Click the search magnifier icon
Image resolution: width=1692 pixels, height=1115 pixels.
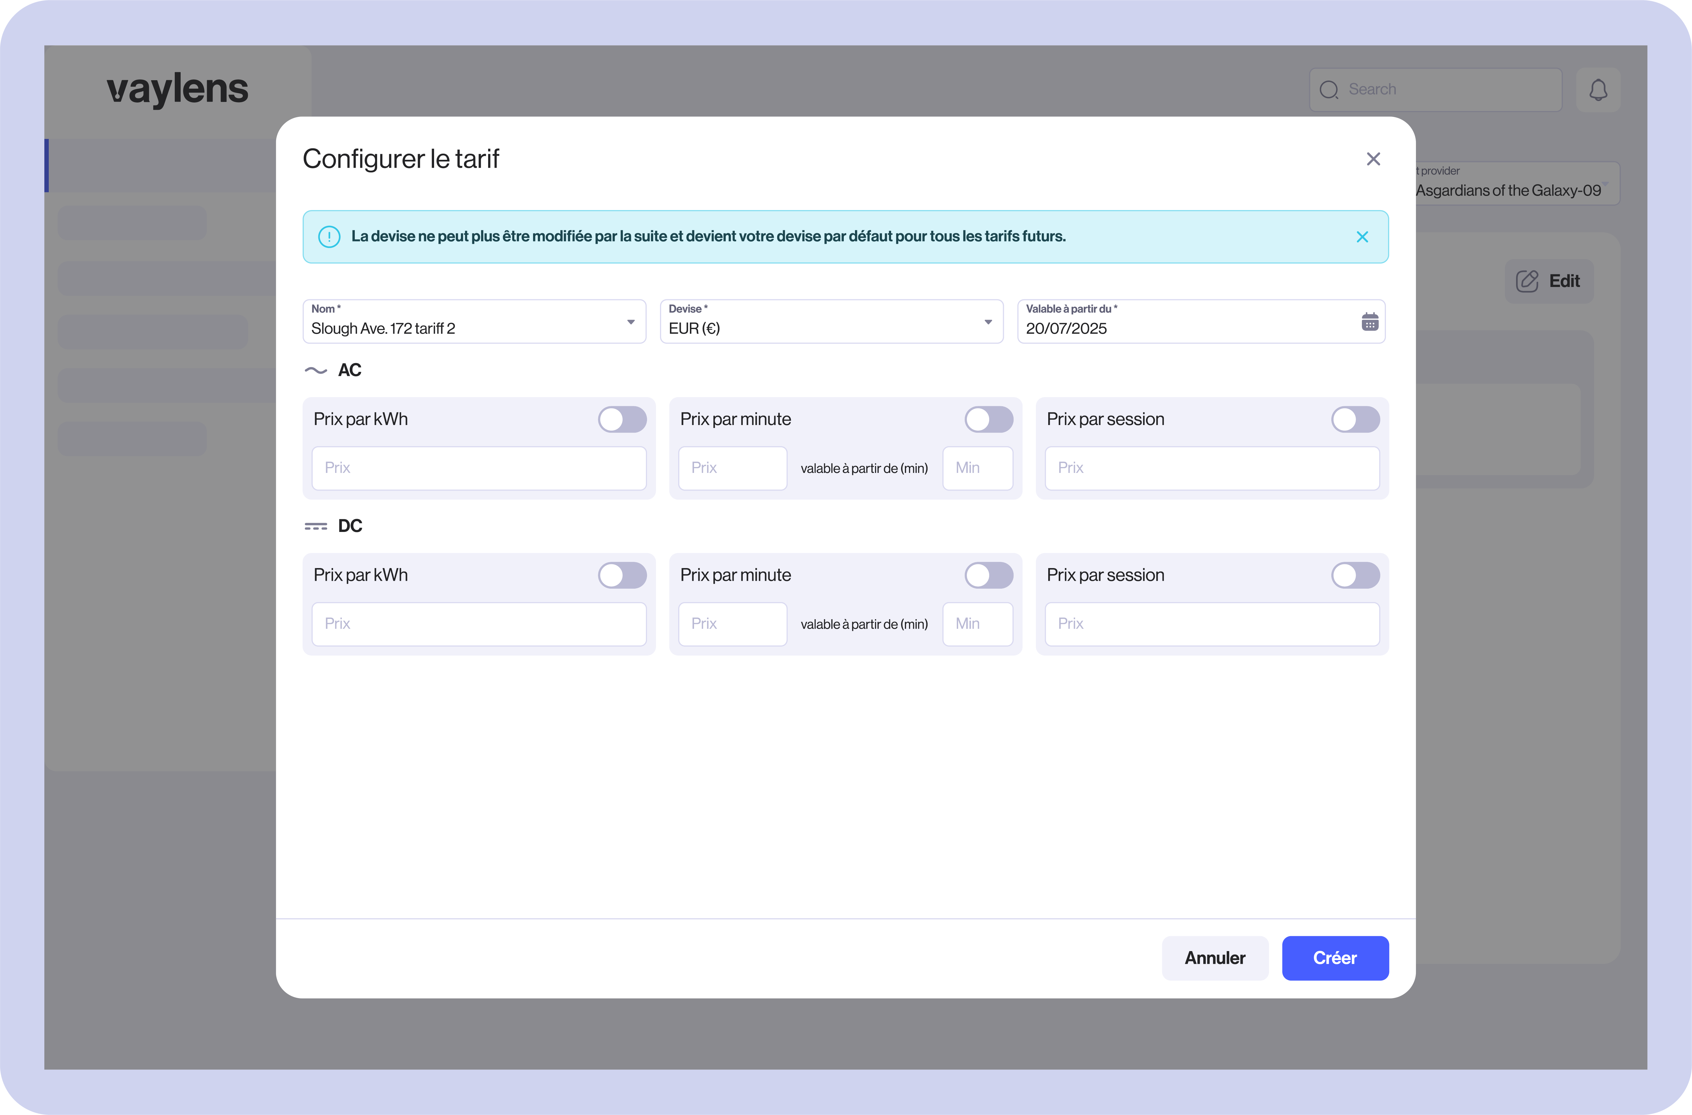[x=1328, y=90]
